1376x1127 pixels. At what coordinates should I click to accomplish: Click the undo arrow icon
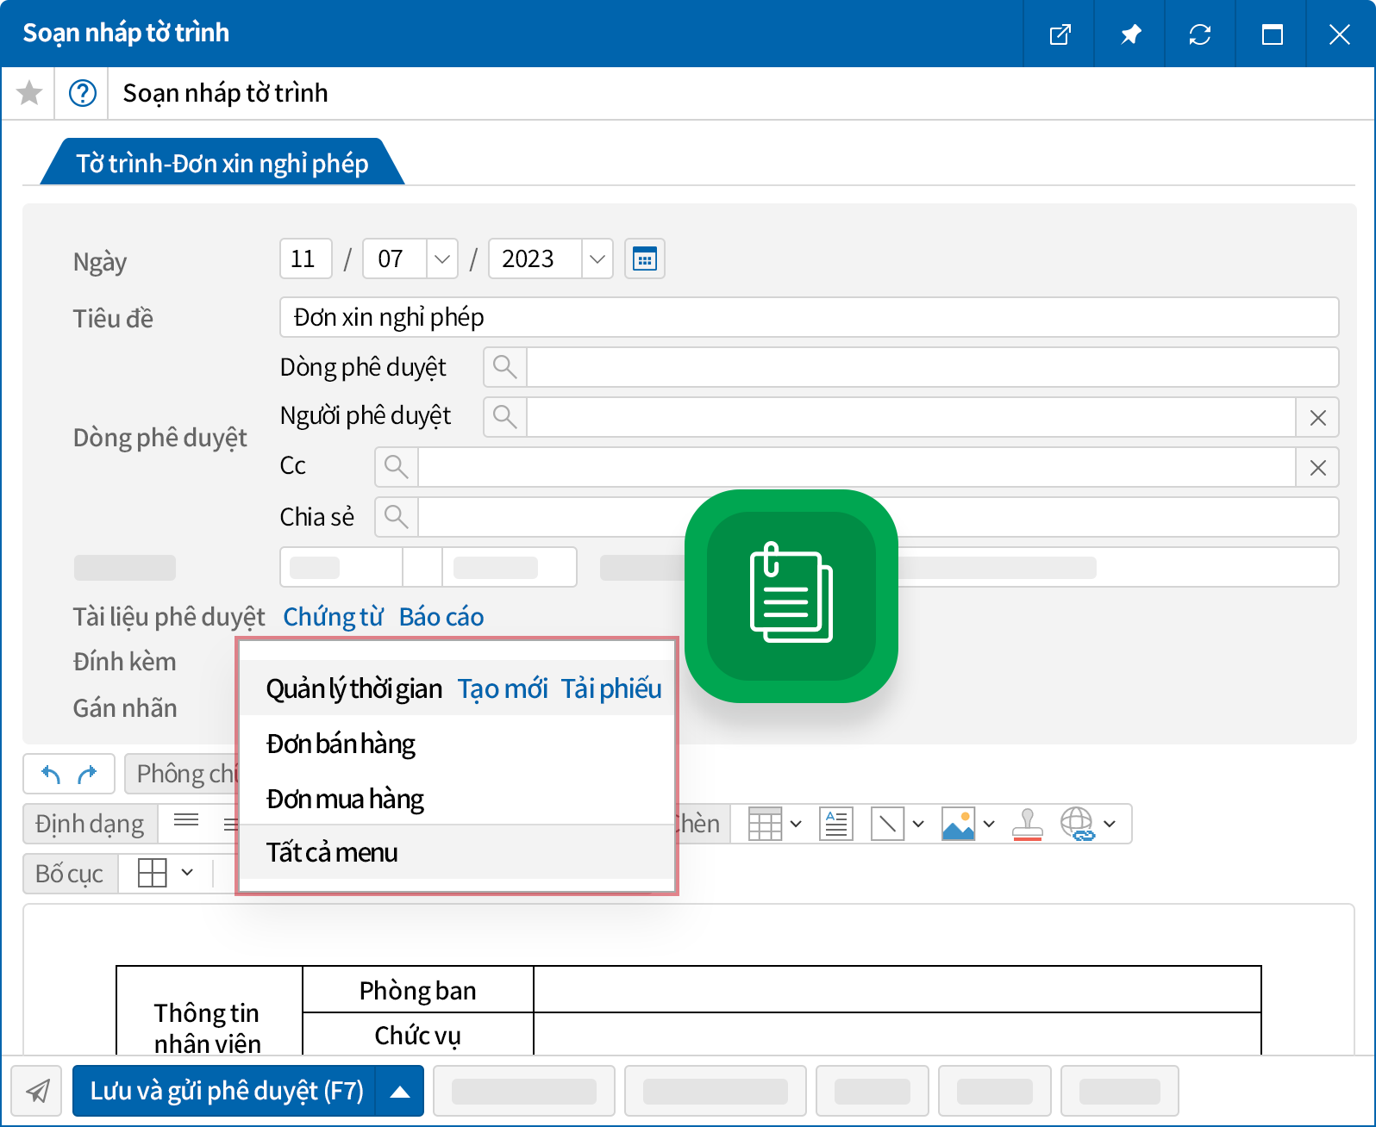tap(51, 775)
